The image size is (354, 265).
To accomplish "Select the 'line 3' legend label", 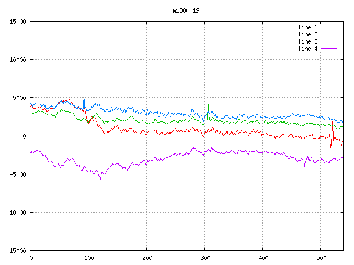I will coord(308,41).
